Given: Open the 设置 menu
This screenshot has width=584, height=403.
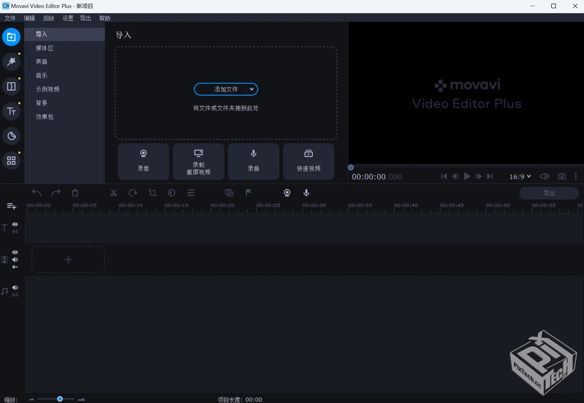Looking at the screenshot, I should (68, 18).
